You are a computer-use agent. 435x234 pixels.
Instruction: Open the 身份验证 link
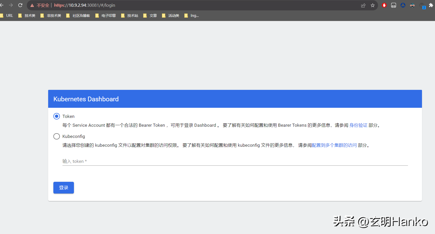[358, 125]
